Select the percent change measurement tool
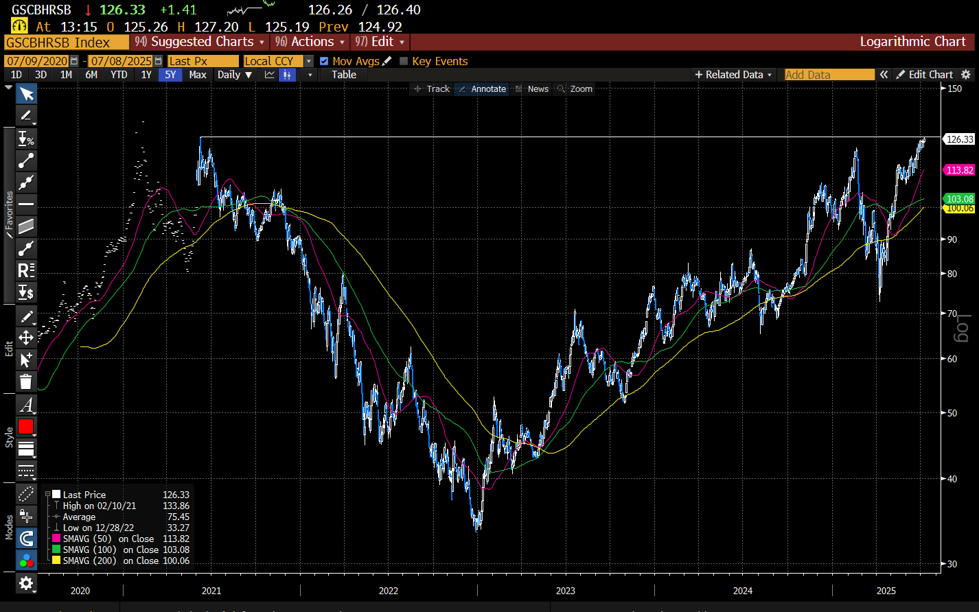The width and height of the screenshot is (979, 612). click(x=26, y=139)
